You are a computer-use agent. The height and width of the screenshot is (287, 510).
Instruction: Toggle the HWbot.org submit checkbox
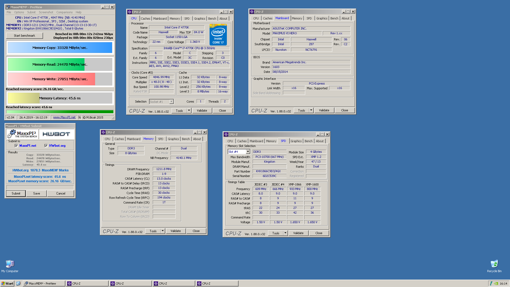click(x=46, y=146)
